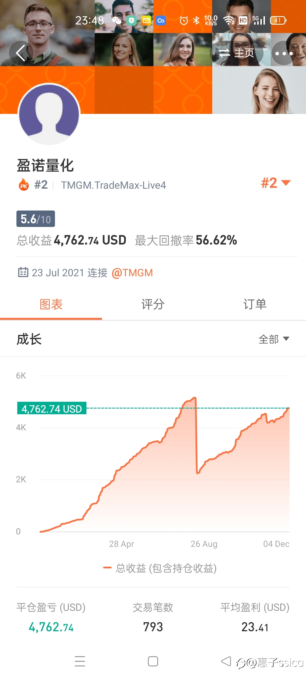
Task: Open the @TMGM broker link
Action: 132,273
